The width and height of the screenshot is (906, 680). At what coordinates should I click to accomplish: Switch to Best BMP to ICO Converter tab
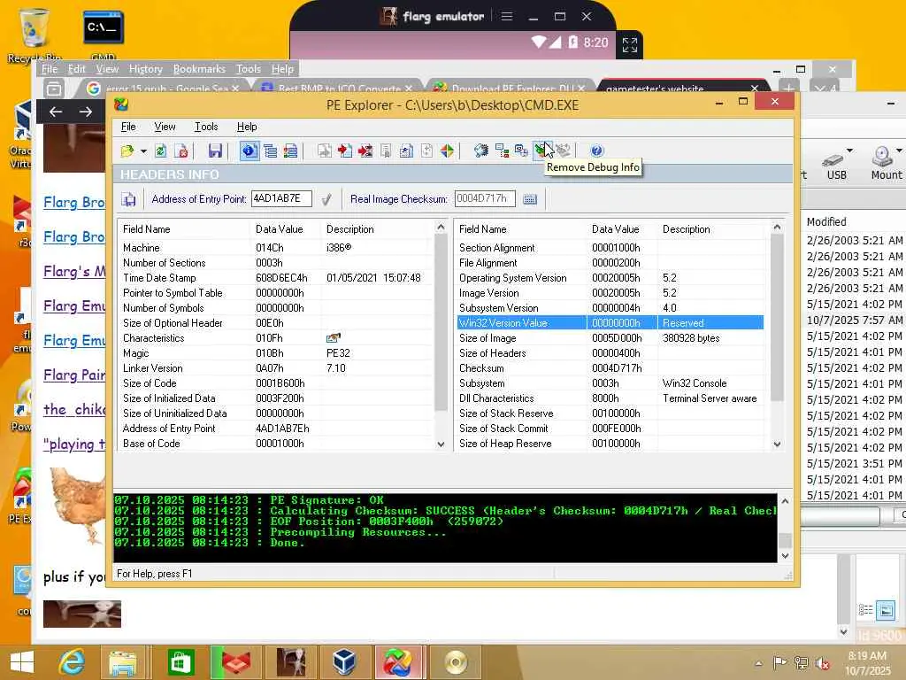(339, 88)
